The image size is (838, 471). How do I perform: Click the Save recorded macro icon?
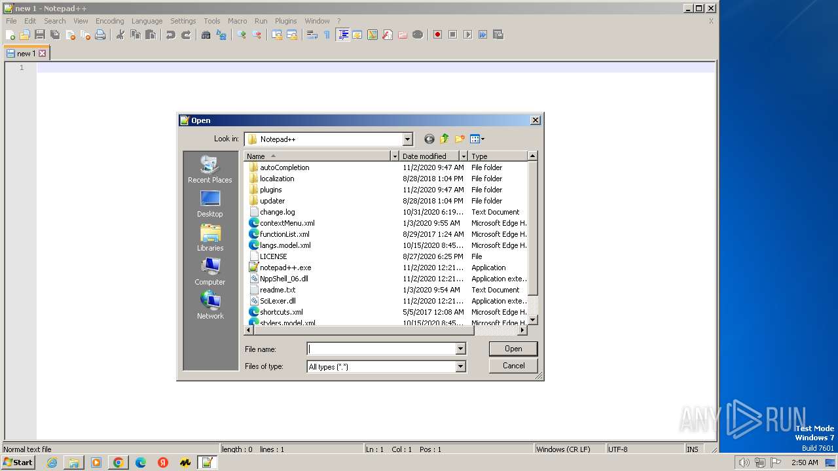click(498, 35)
